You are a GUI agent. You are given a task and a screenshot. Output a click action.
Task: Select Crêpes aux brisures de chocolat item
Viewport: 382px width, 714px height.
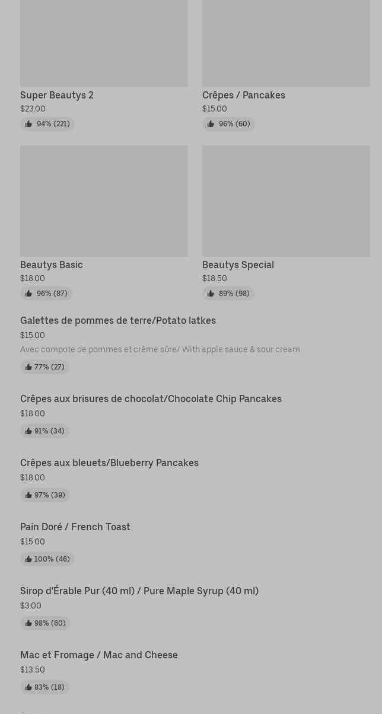(151, 399)
